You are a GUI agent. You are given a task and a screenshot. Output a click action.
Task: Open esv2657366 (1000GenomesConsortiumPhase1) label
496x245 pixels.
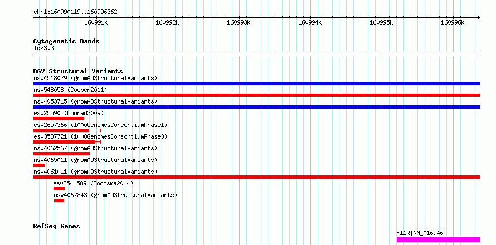[x=100, y=125]
